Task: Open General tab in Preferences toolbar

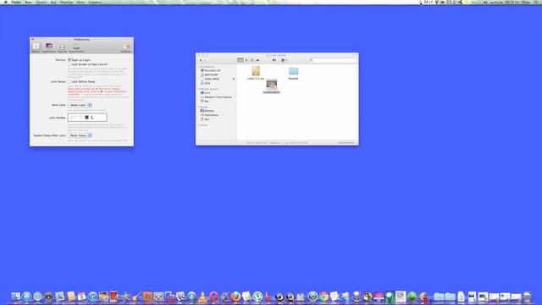Action: pyautogui.click(x=36, y=47)
